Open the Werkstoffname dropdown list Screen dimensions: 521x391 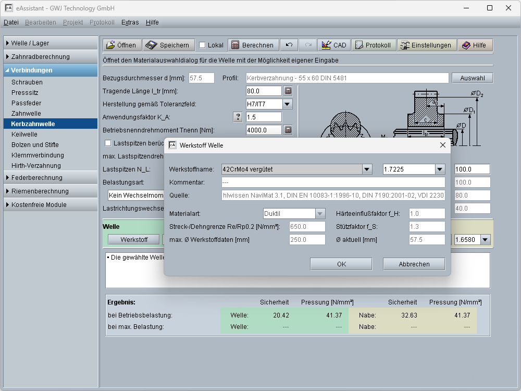(367, 169)
